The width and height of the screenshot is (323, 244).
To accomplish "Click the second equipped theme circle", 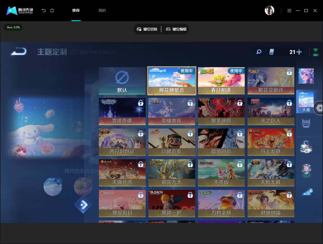I will 83,187.
